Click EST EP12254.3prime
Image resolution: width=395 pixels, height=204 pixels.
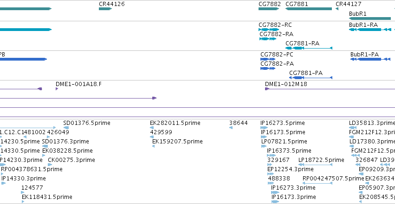(x=271, y=174)
